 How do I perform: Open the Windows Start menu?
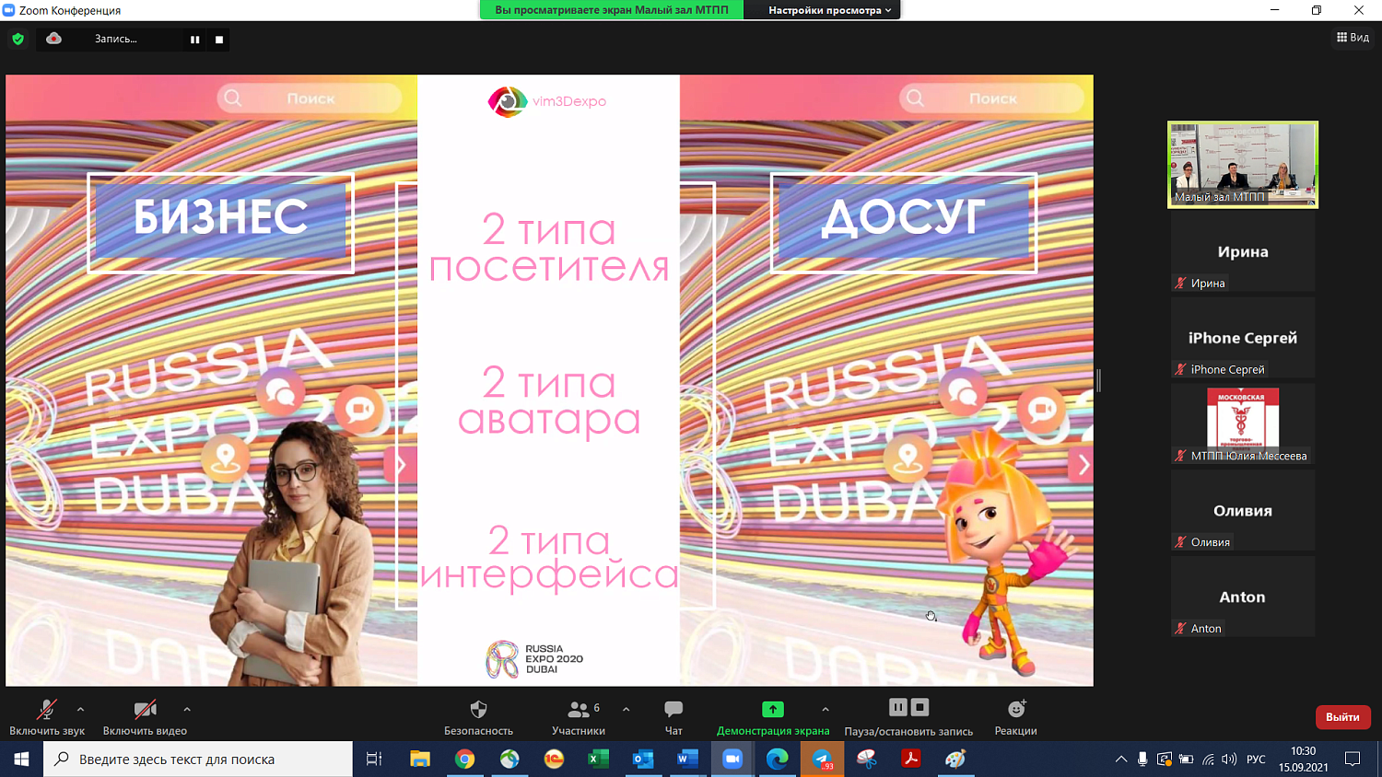click(x=22, y=760)
